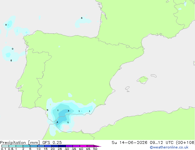Click the 'Su 14-06-2026' date text

[129, 143]
